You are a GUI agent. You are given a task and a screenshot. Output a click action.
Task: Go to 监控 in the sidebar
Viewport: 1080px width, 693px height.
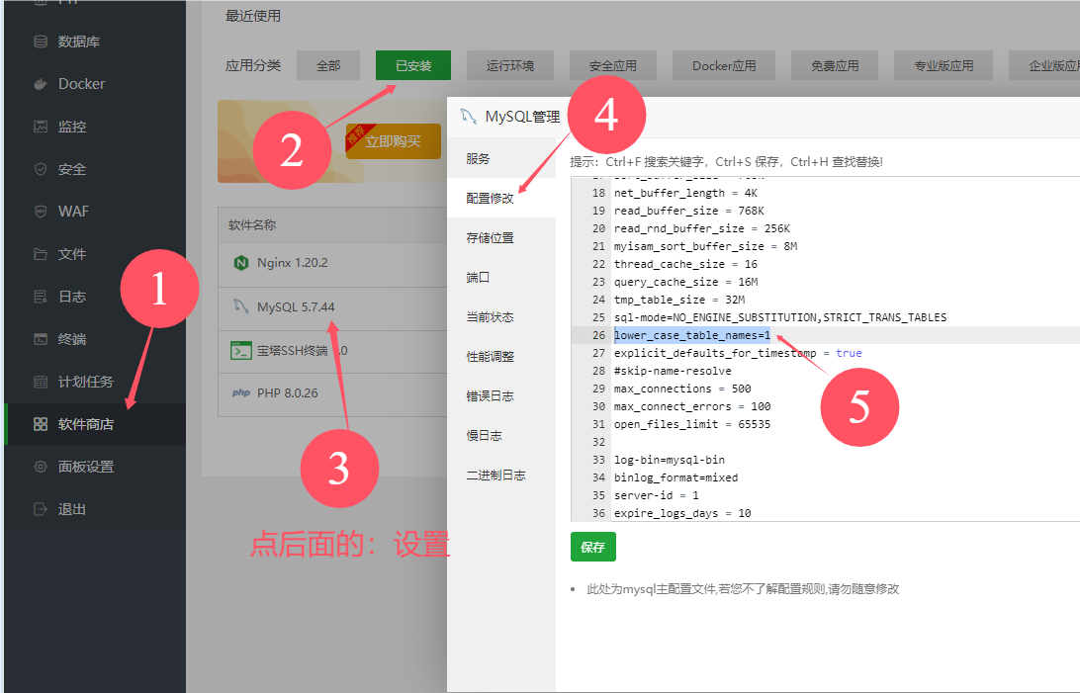point(71,127)
